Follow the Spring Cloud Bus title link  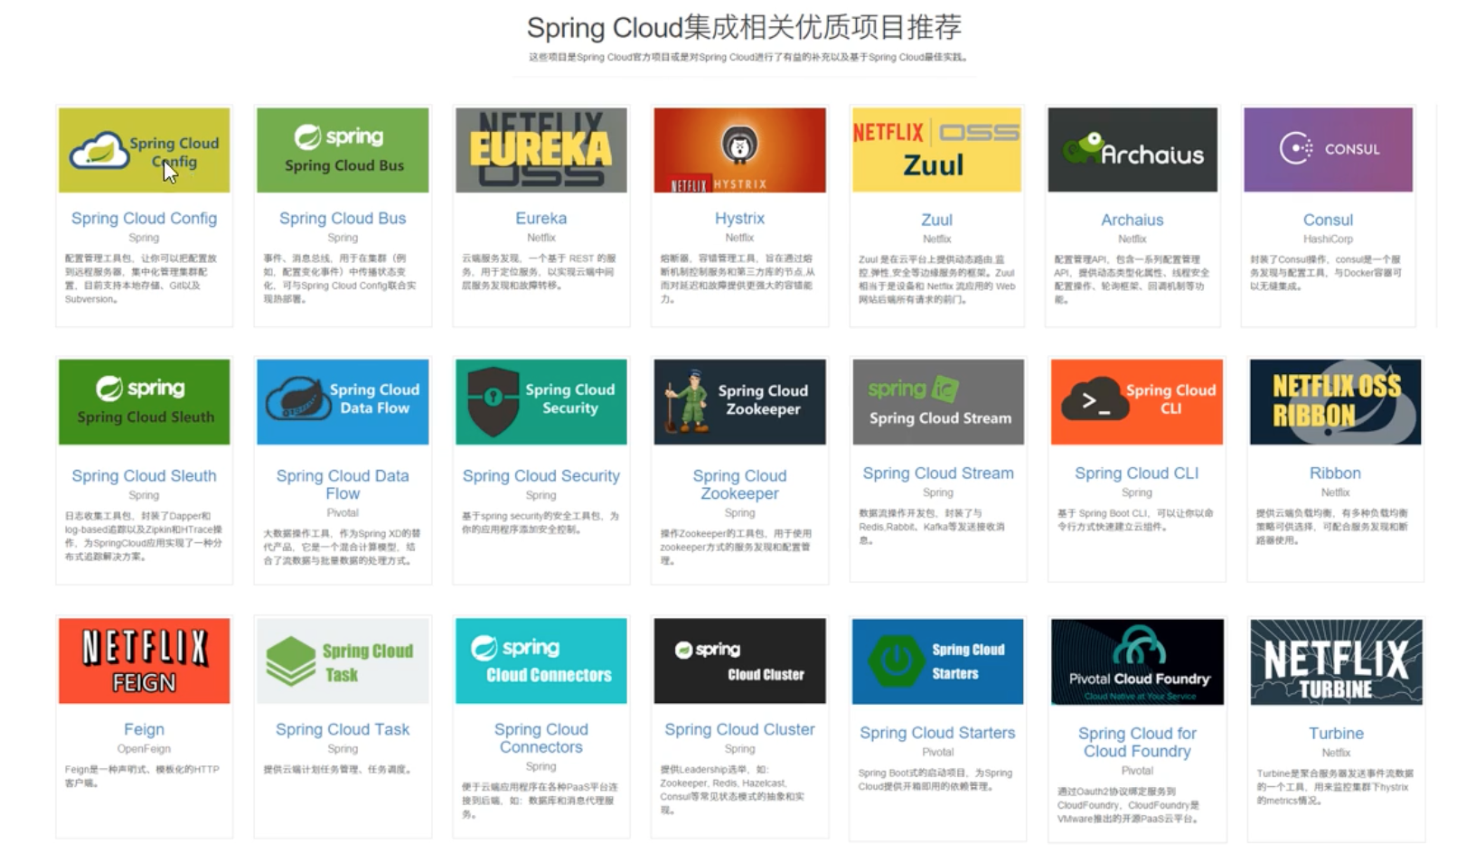(x=343, y=219)
